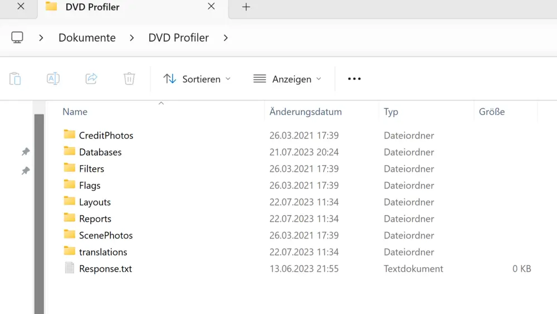Click the Flags folder icon
The height and width of the screenshot is (314, 557).
70,185
